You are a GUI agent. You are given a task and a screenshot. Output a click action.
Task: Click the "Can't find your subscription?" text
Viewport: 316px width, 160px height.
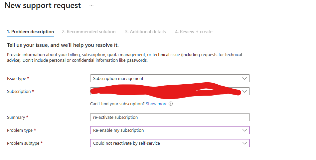tap(117, 104)
